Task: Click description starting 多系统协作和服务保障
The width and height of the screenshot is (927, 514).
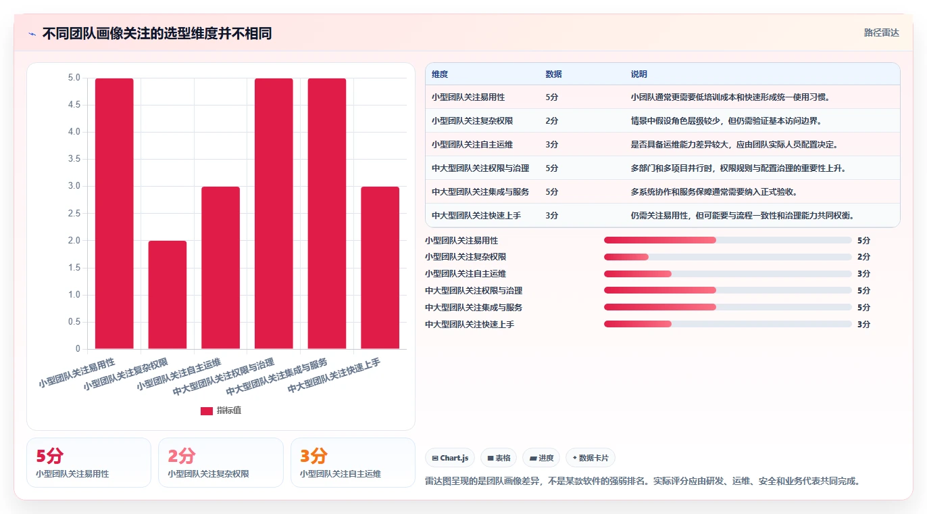Action: coord(714,191)
